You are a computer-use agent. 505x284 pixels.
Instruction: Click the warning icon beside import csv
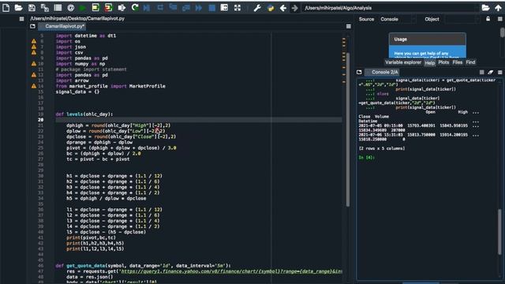coord(34,53)
